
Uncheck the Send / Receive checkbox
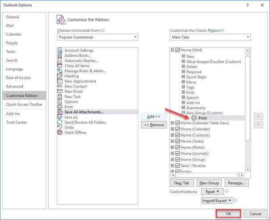point(178,166)
